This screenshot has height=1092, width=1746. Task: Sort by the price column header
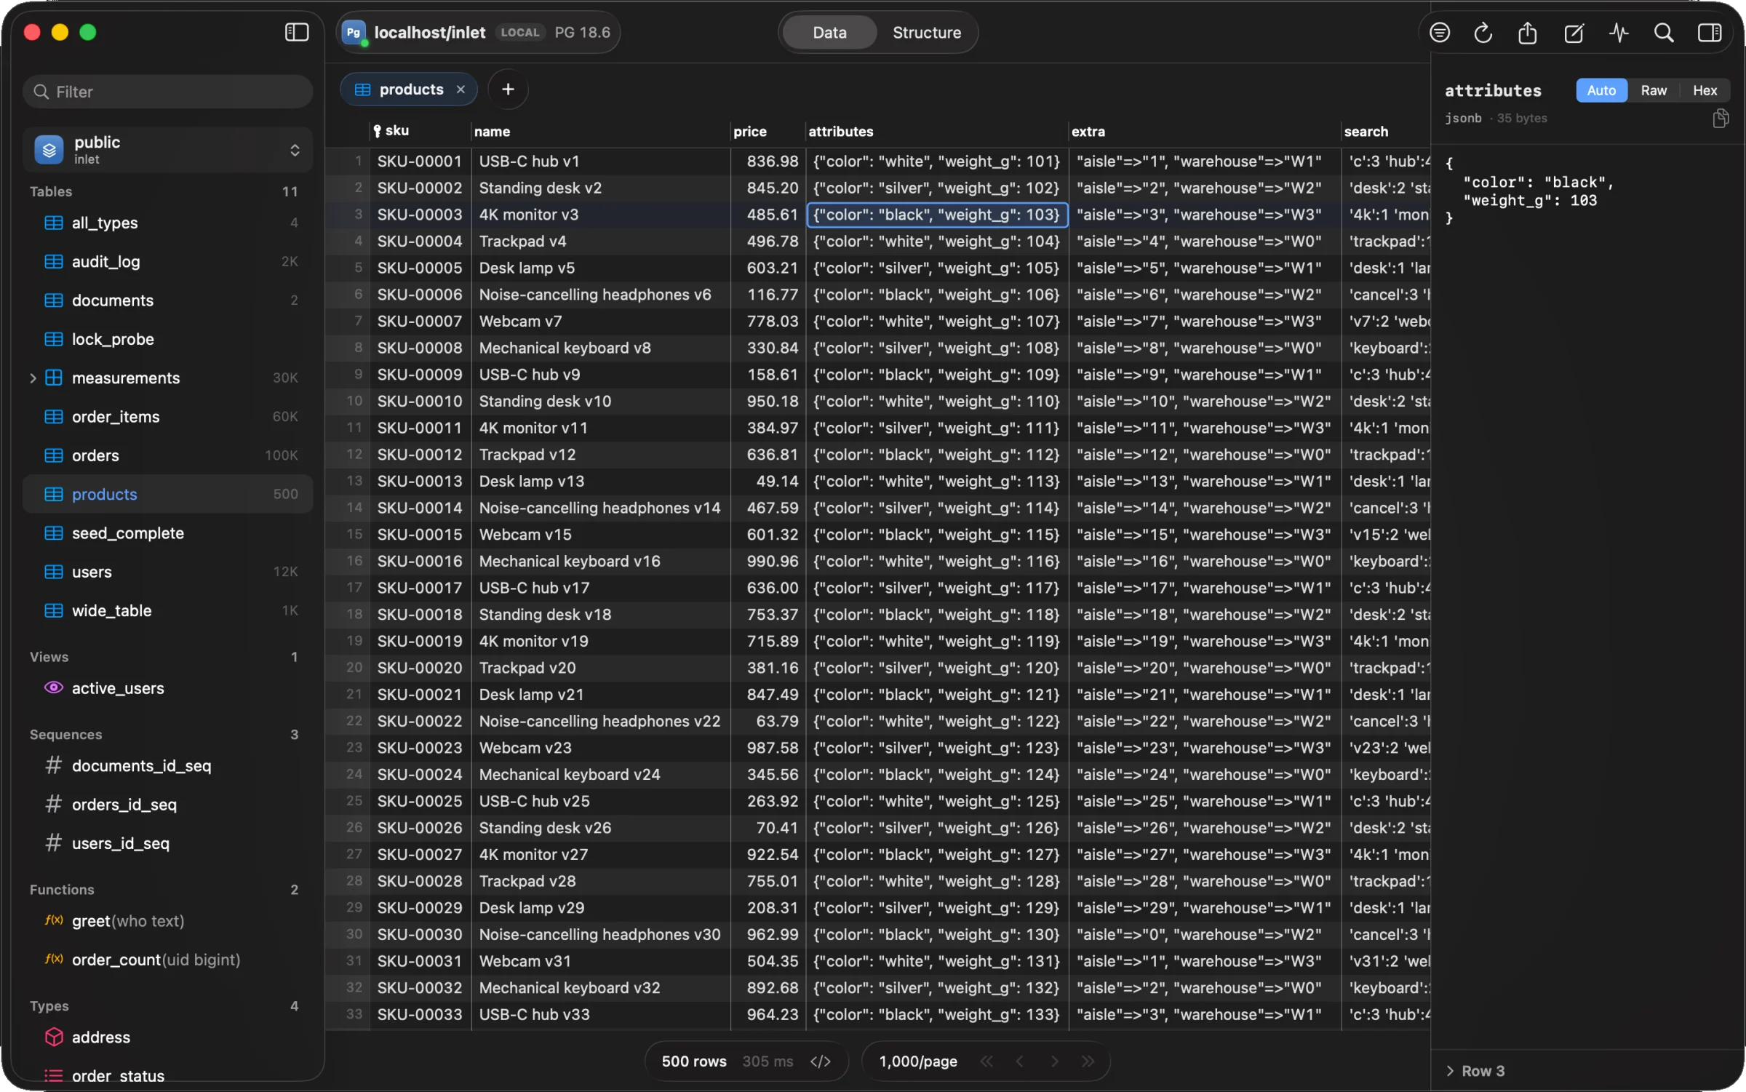[x=768, y=131]
